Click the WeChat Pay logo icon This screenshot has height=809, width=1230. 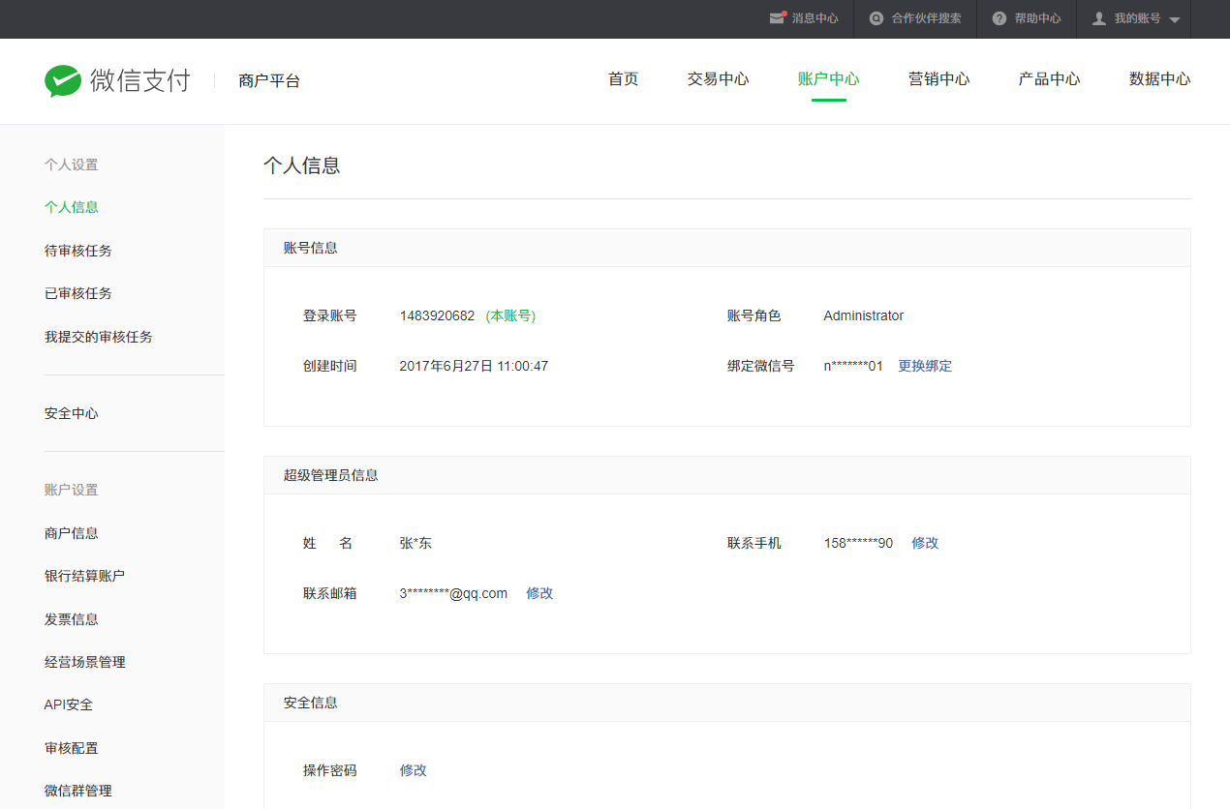click(x=63, y=81)
